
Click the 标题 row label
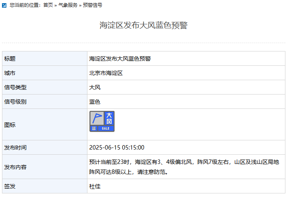tap(10, 59)
